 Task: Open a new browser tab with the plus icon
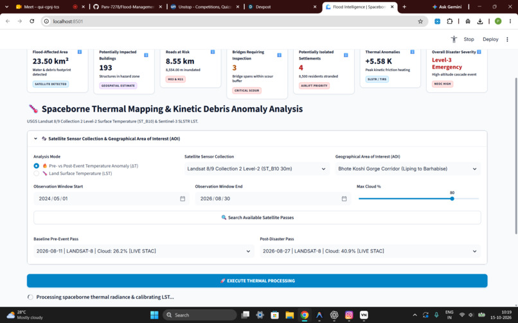[x=404, y=6]
